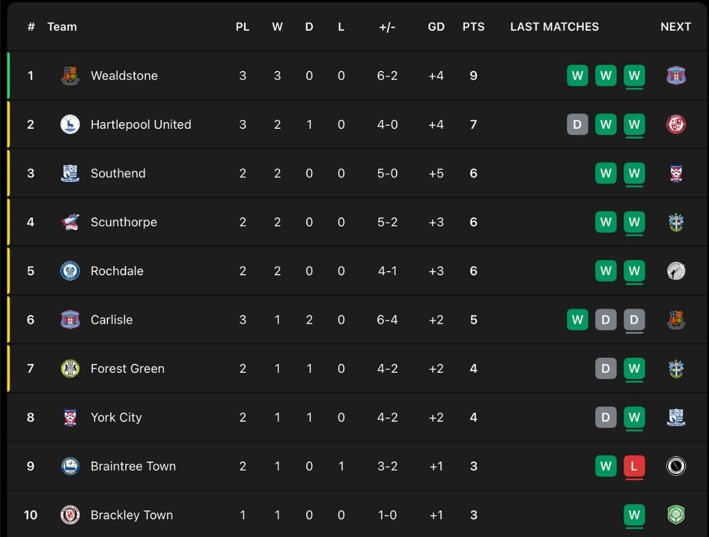Open Hartlepool United's grey D result badge
The width and height of the screenshot is (709, 537).
coord(577,125)
